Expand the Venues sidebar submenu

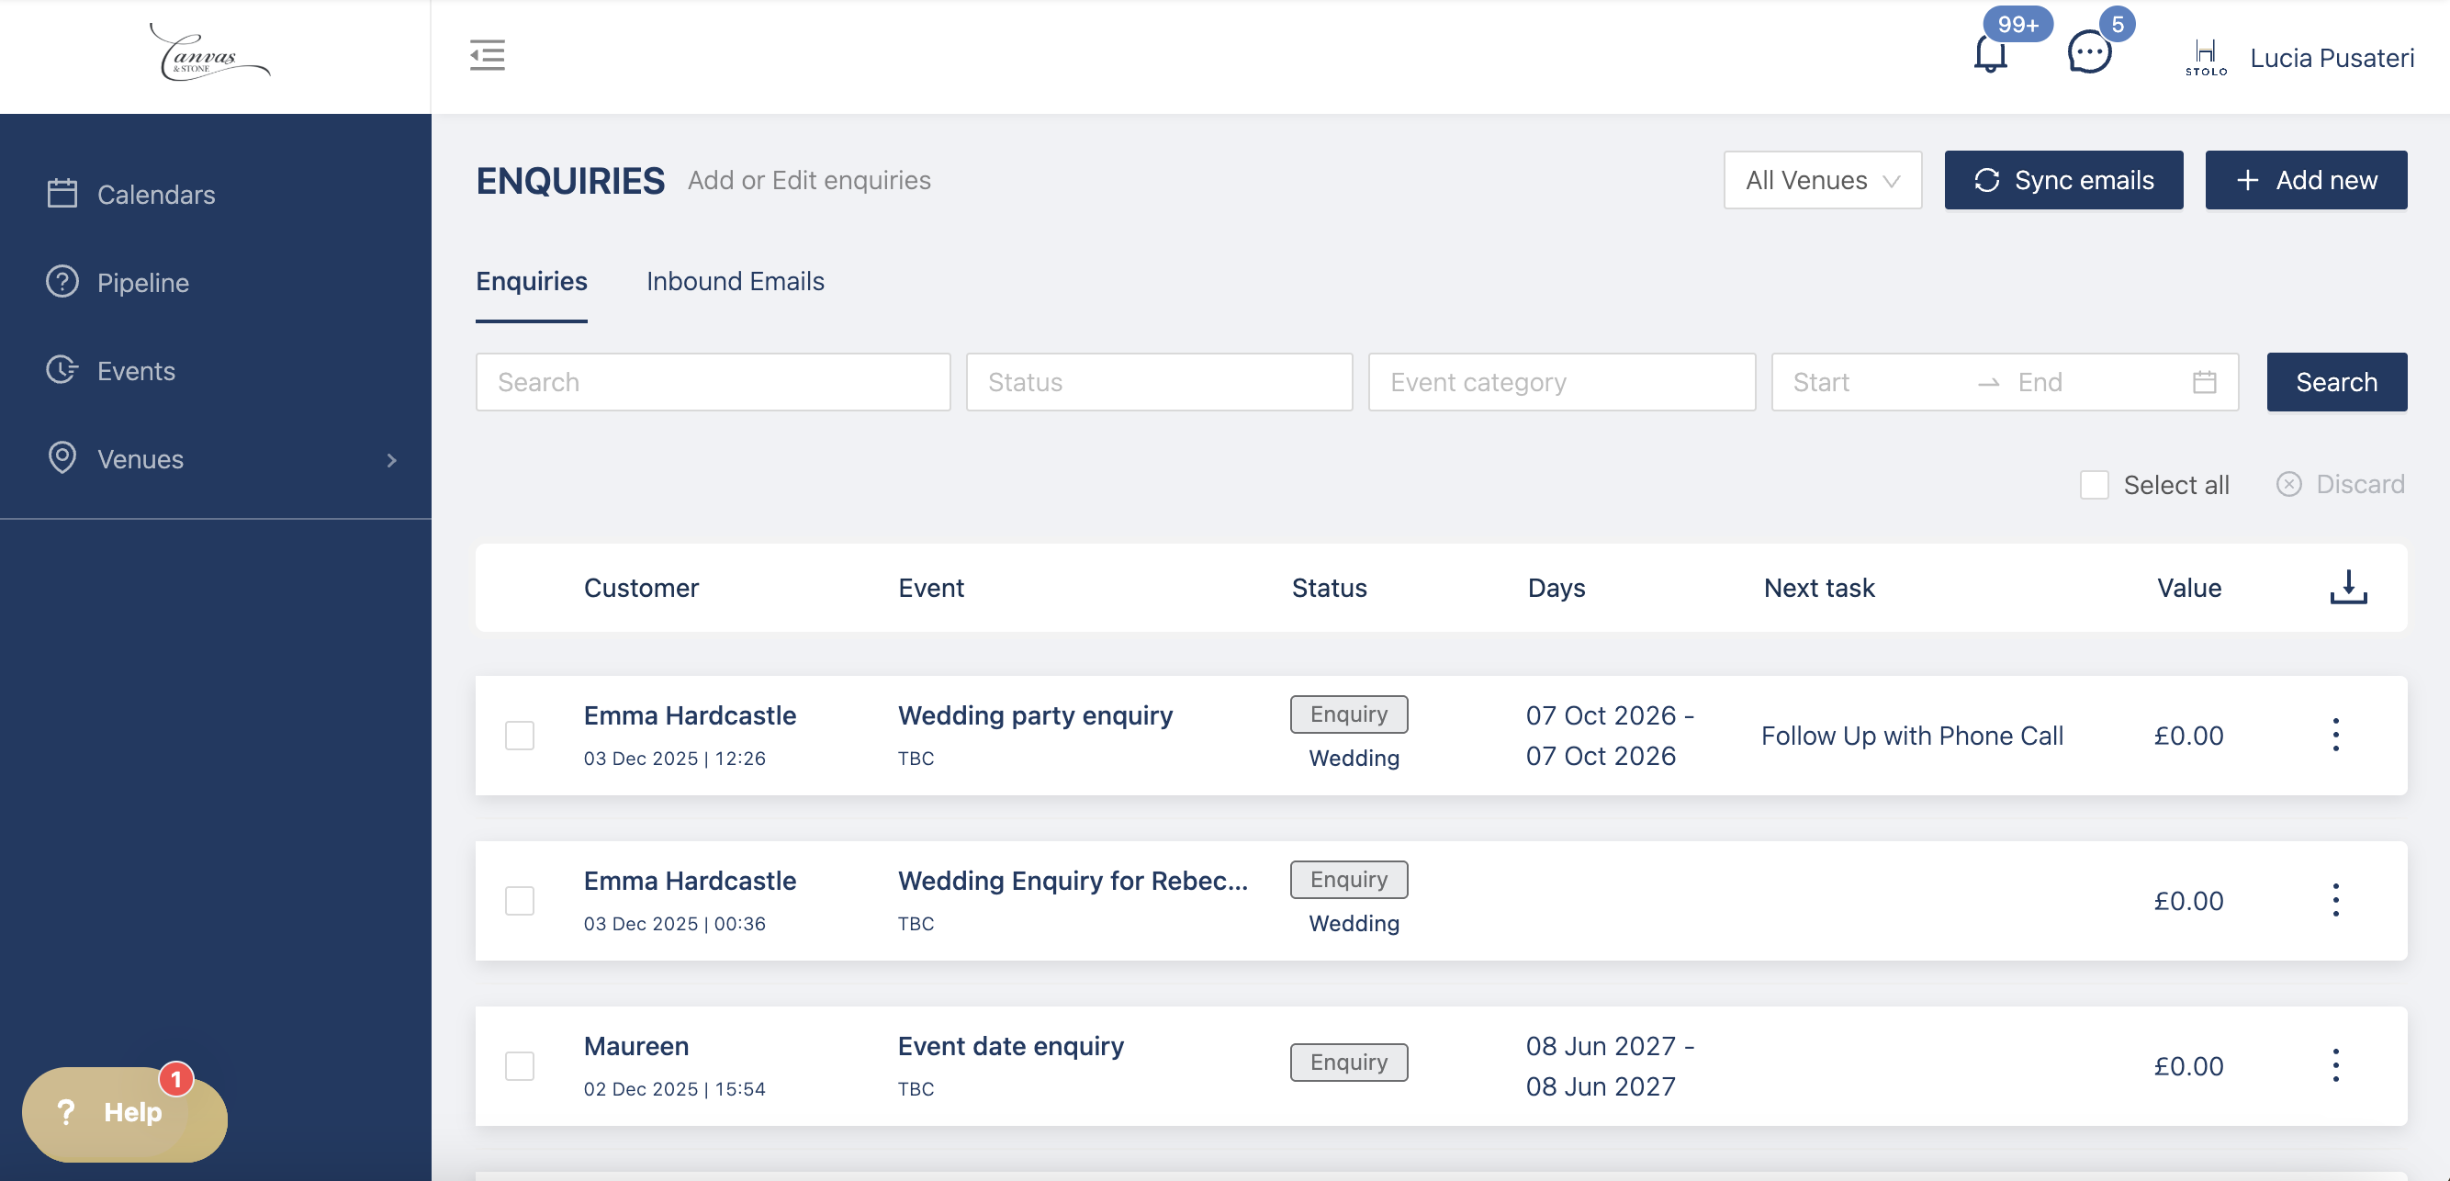pos(391,459)
